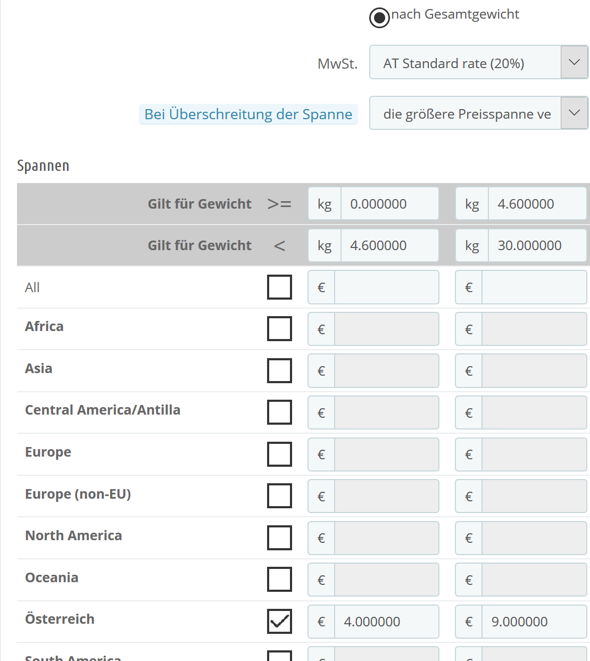Click the second range upper weight 30.000000 field
Screen dimensions: 590x661
[x=536, y=245]
